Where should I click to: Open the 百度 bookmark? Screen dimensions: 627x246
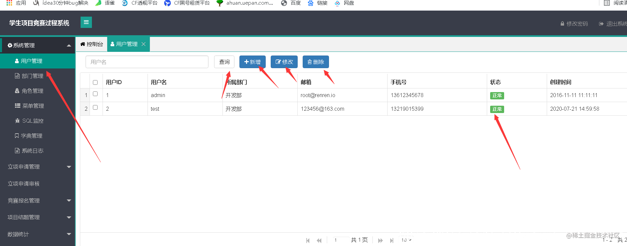291,3
